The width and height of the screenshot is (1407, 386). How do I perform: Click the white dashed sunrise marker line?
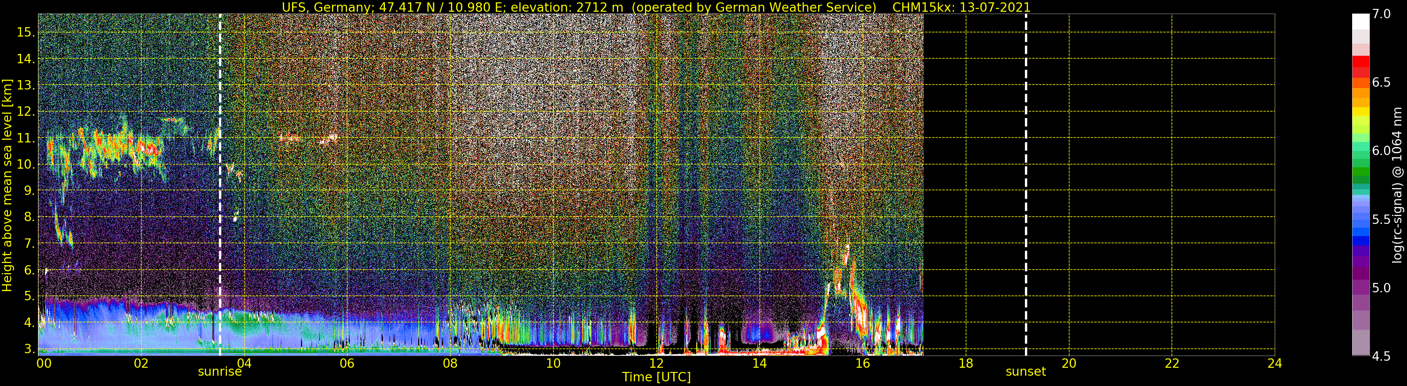click(220, 185)
